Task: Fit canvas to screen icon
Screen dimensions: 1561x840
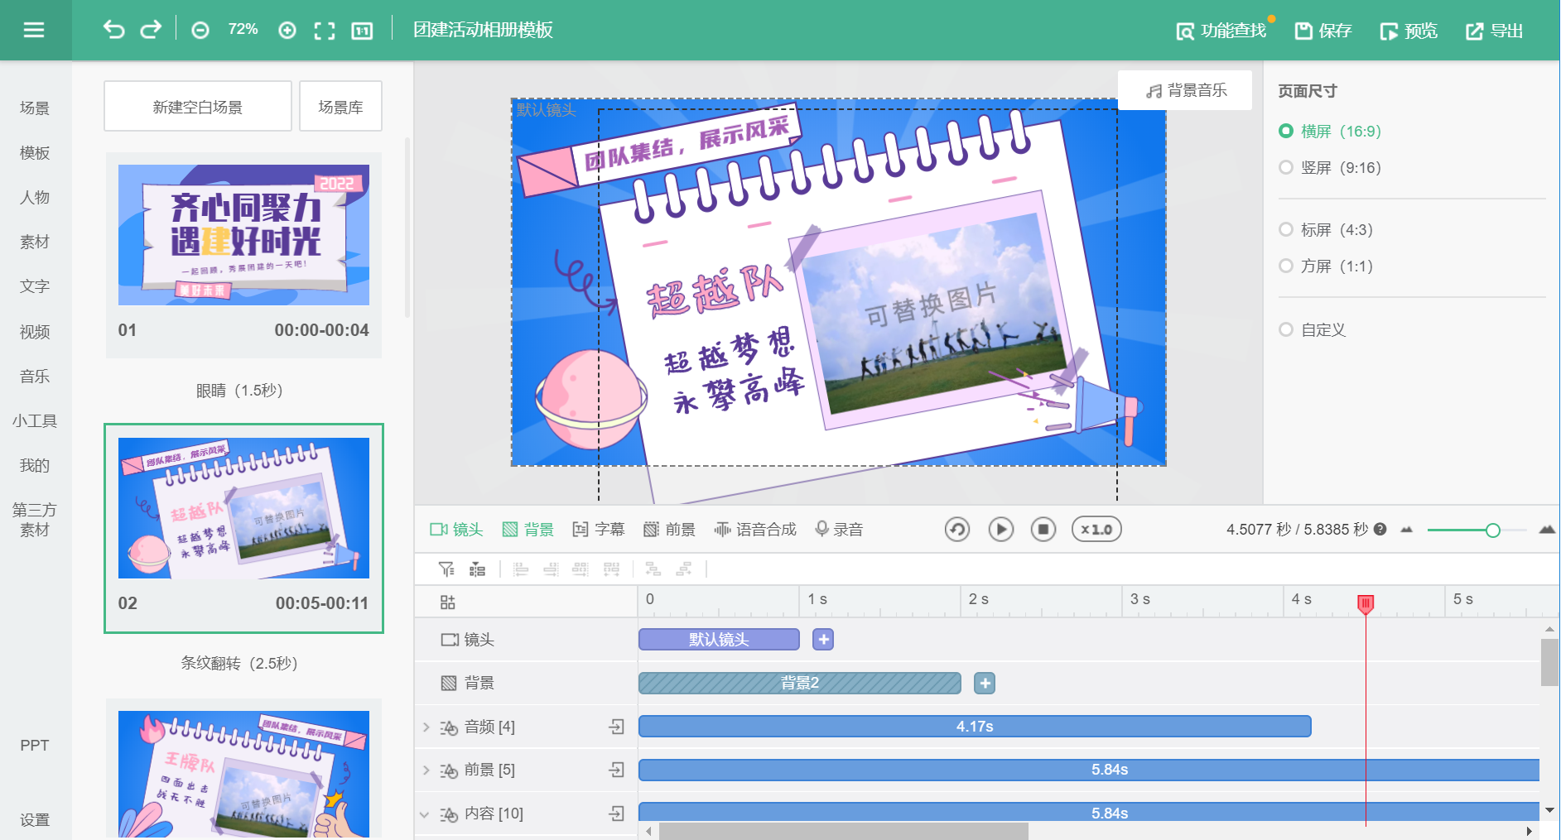Action: tap(325, 31)
